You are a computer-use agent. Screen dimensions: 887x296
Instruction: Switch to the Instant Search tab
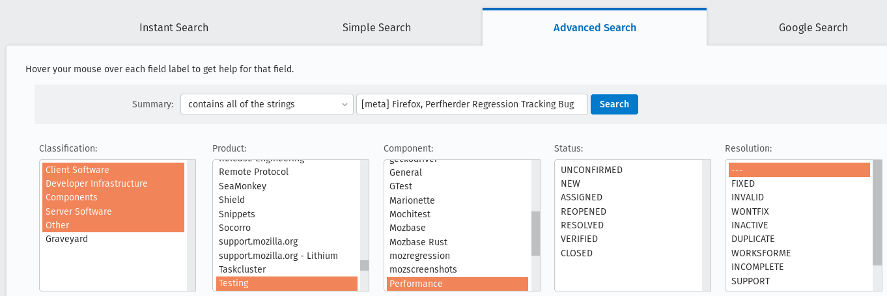tap(174, 27)
